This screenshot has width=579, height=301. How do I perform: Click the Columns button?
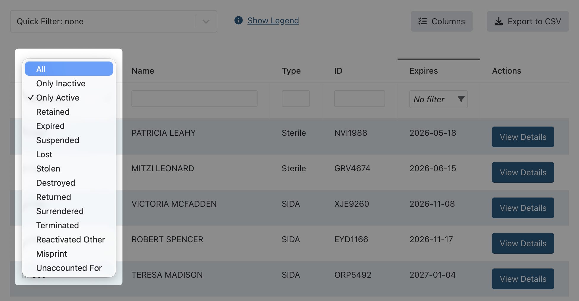(442, 21)
